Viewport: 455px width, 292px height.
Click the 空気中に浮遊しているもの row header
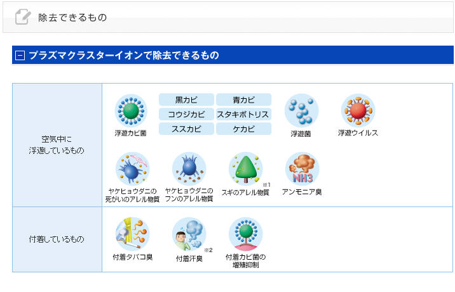(57, 145)
